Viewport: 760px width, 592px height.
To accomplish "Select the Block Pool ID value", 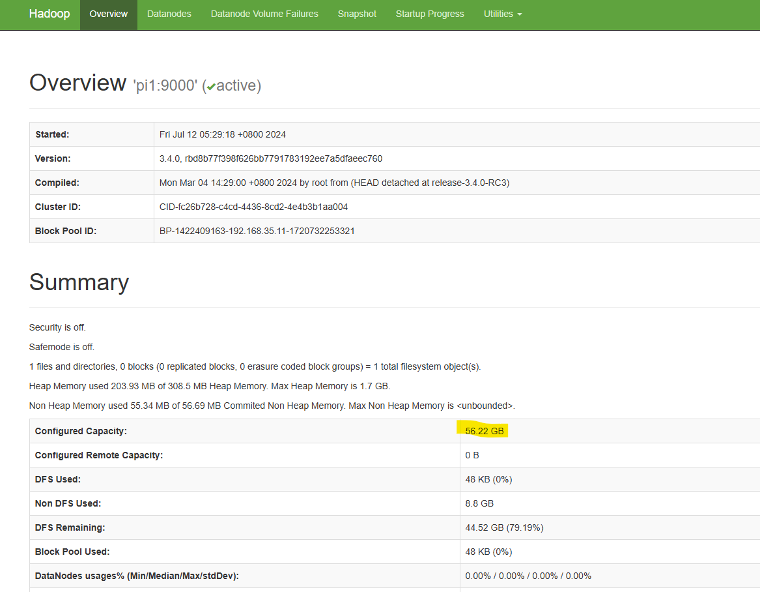I will point(257,231).
